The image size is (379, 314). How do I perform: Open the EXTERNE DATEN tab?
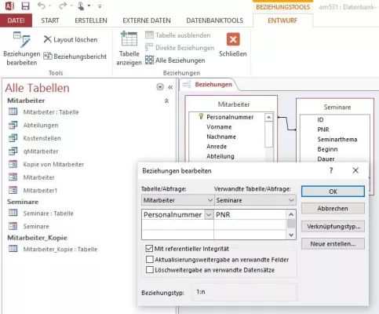[x=147, y=20]
